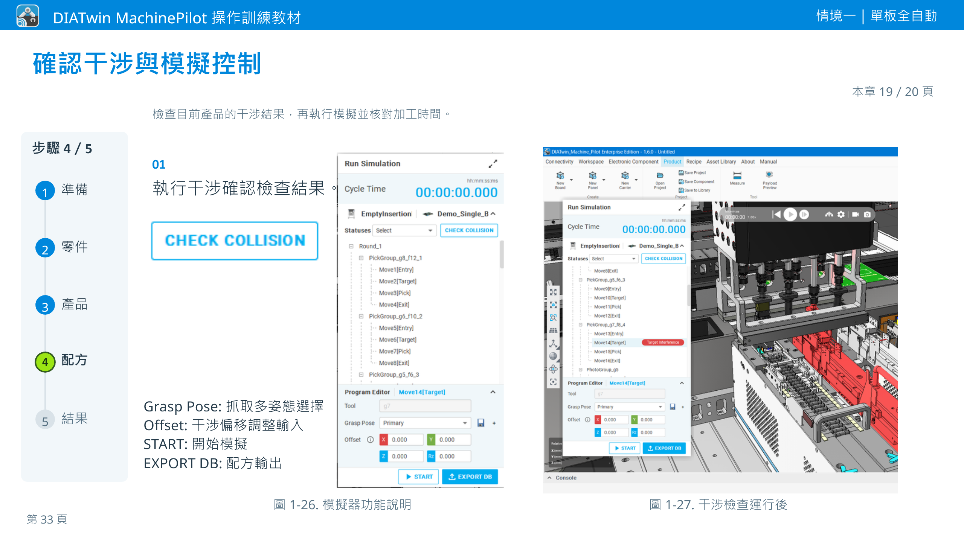This screenshot has width=964, height=542.
Task: Rewind simulation with the skip-to-start control
Action: pyautogui.click(x=776, y=215)
